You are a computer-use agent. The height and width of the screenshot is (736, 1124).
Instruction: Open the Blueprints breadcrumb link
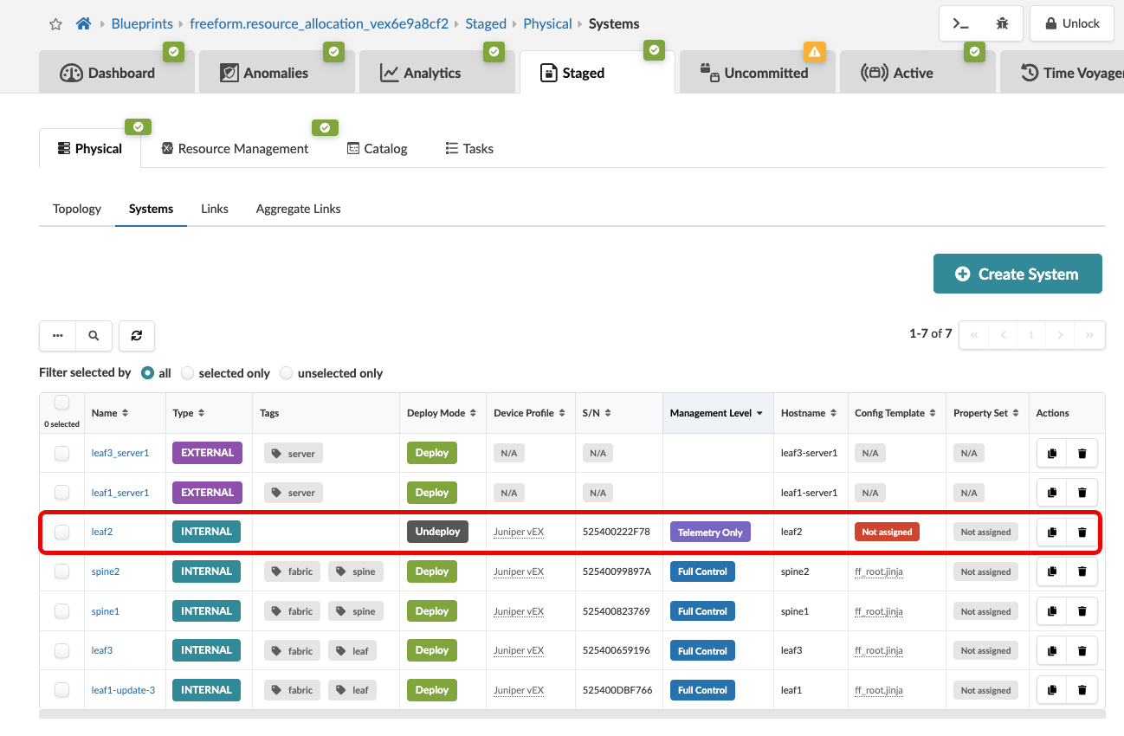click(142, 23)
